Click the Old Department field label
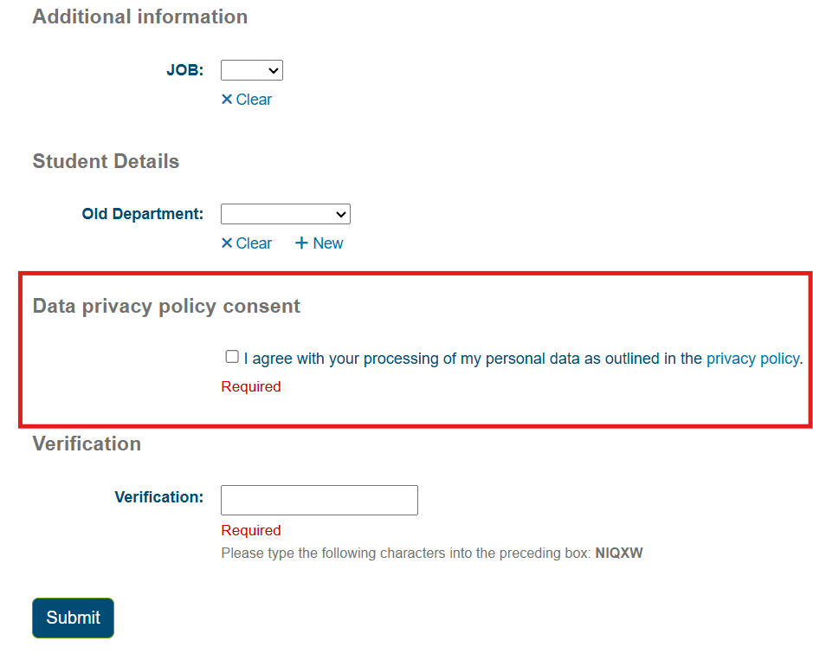 143,213
